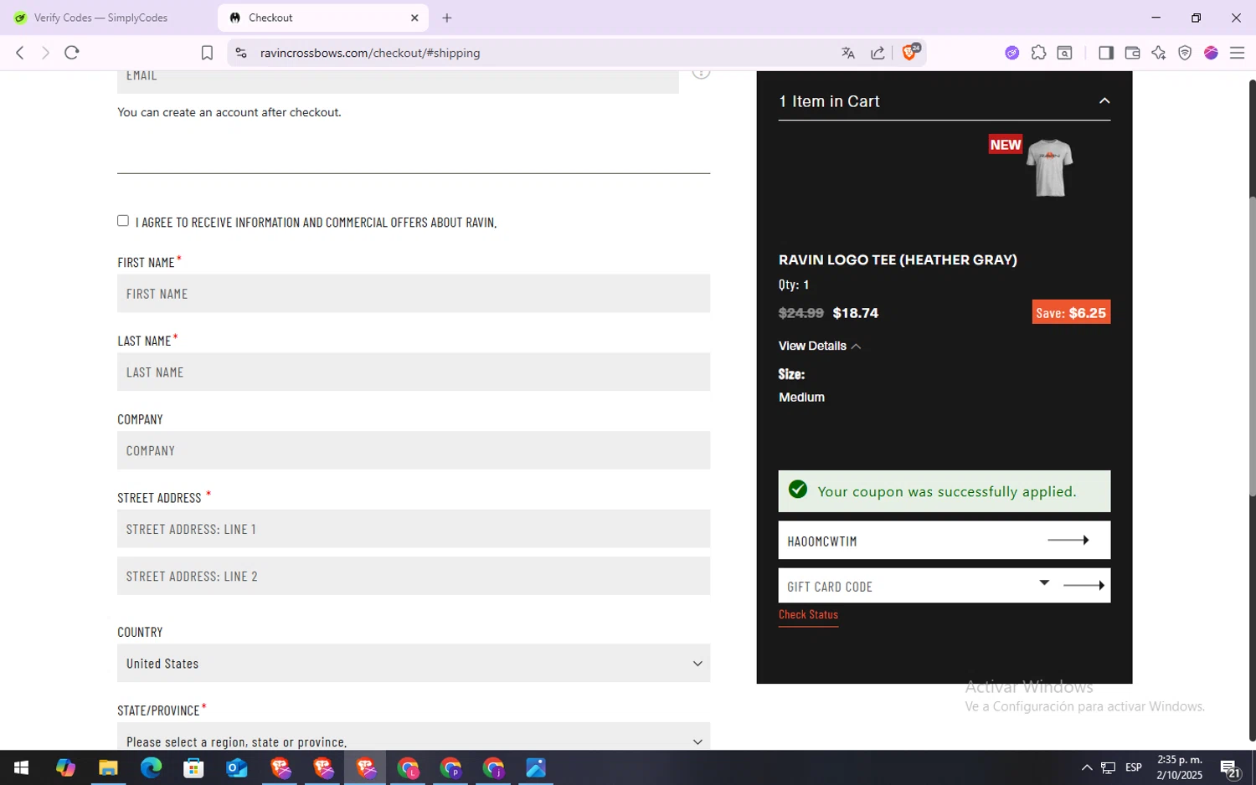The image size is (1256, 785).
Task: Open the network icon in system tray
Action: click(1108, 767)
